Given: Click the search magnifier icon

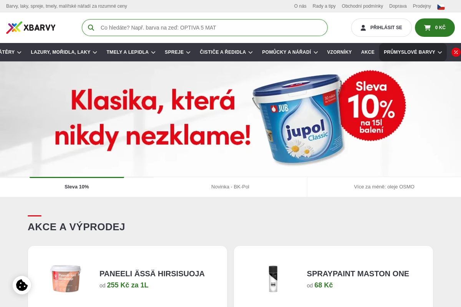Looking at the screenshot, I should pos(91,28).
